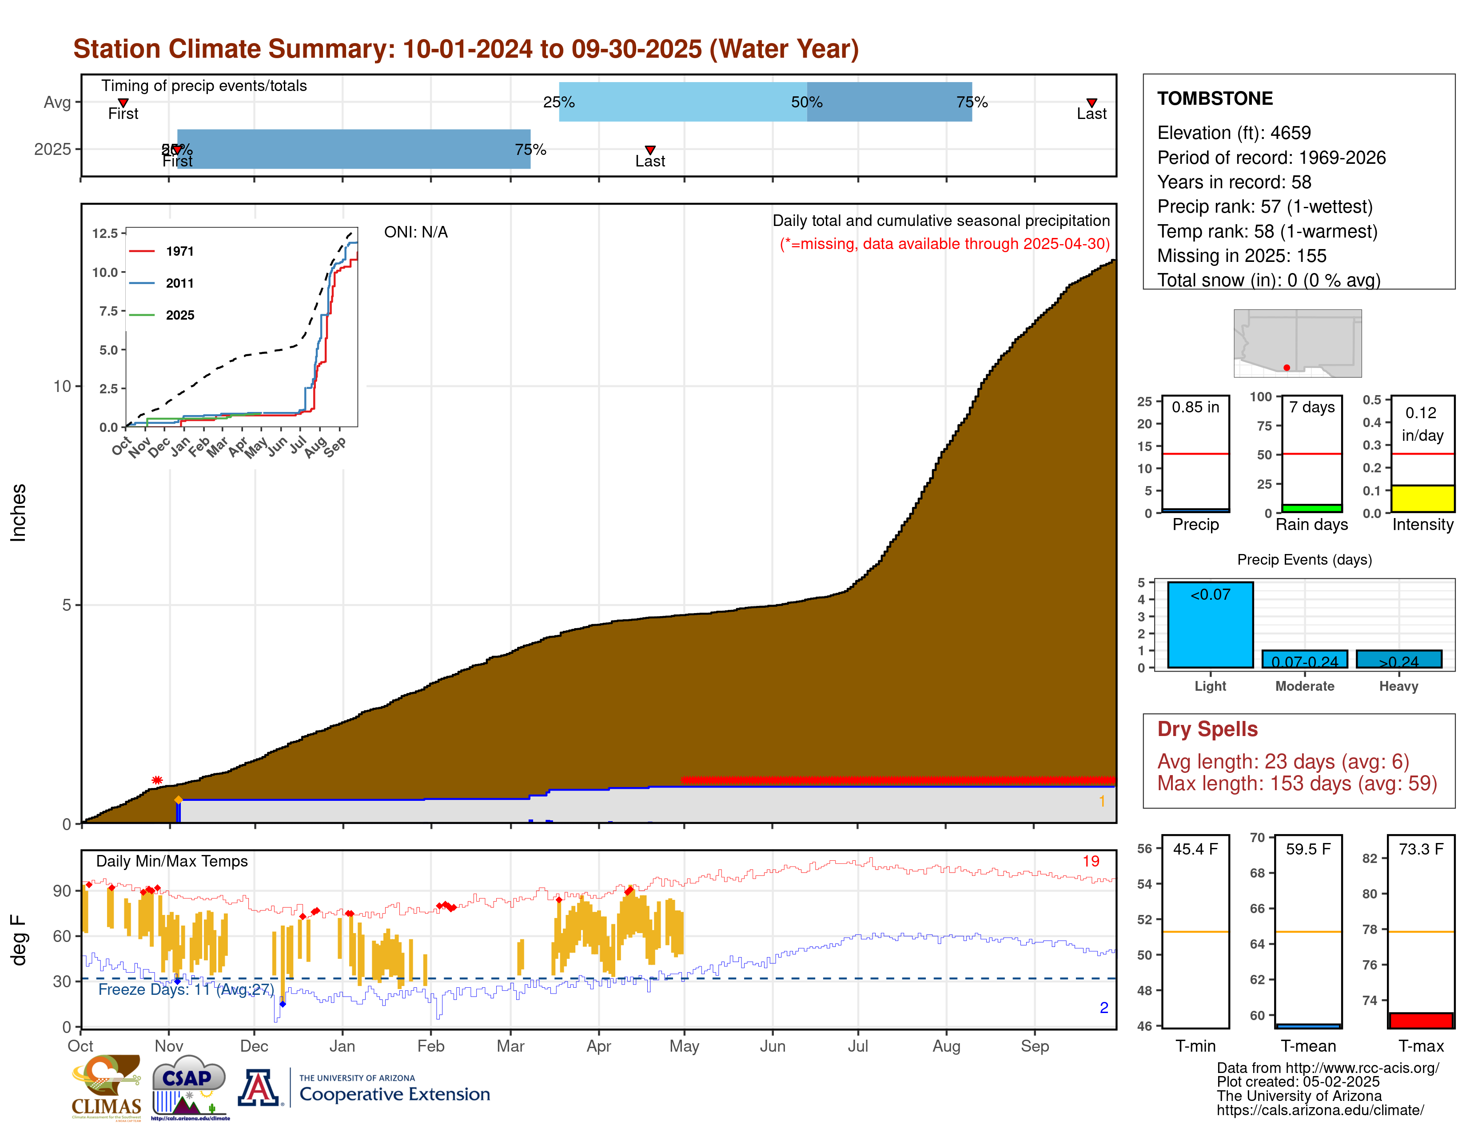
Task: Click the Avg 'First' red triangle marker
Action: (123, 103)
